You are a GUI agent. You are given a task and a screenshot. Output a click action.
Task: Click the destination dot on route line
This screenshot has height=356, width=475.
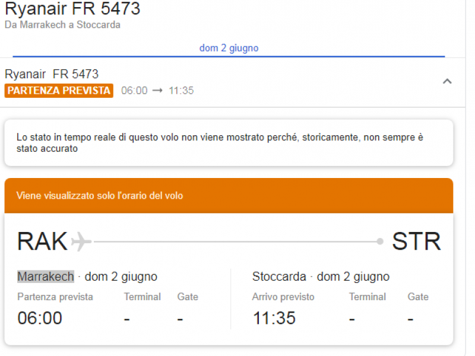point(380,241)
